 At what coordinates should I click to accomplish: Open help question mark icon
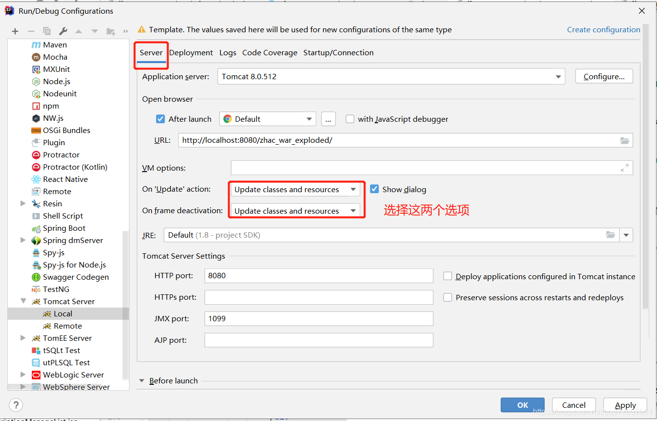coord(16,405)
